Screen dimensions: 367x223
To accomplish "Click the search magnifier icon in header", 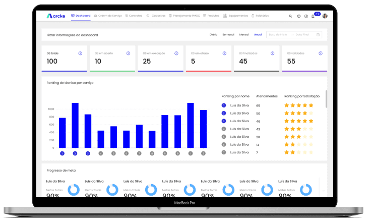I will coord(290,16).
